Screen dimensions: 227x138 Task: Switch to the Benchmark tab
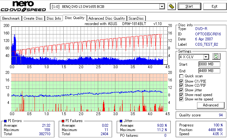point(11,18)
